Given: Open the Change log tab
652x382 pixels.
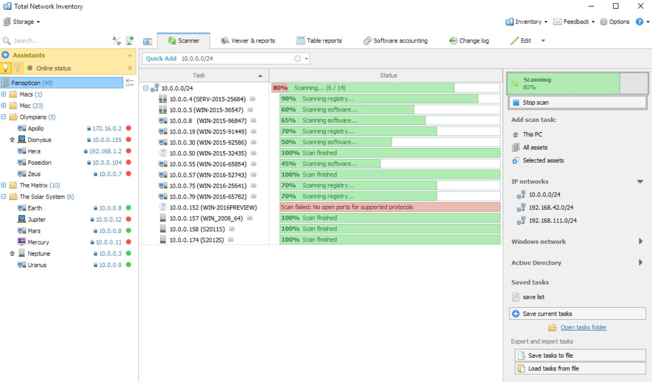Looking at the screenshot, I should click(x=469, y=41).
